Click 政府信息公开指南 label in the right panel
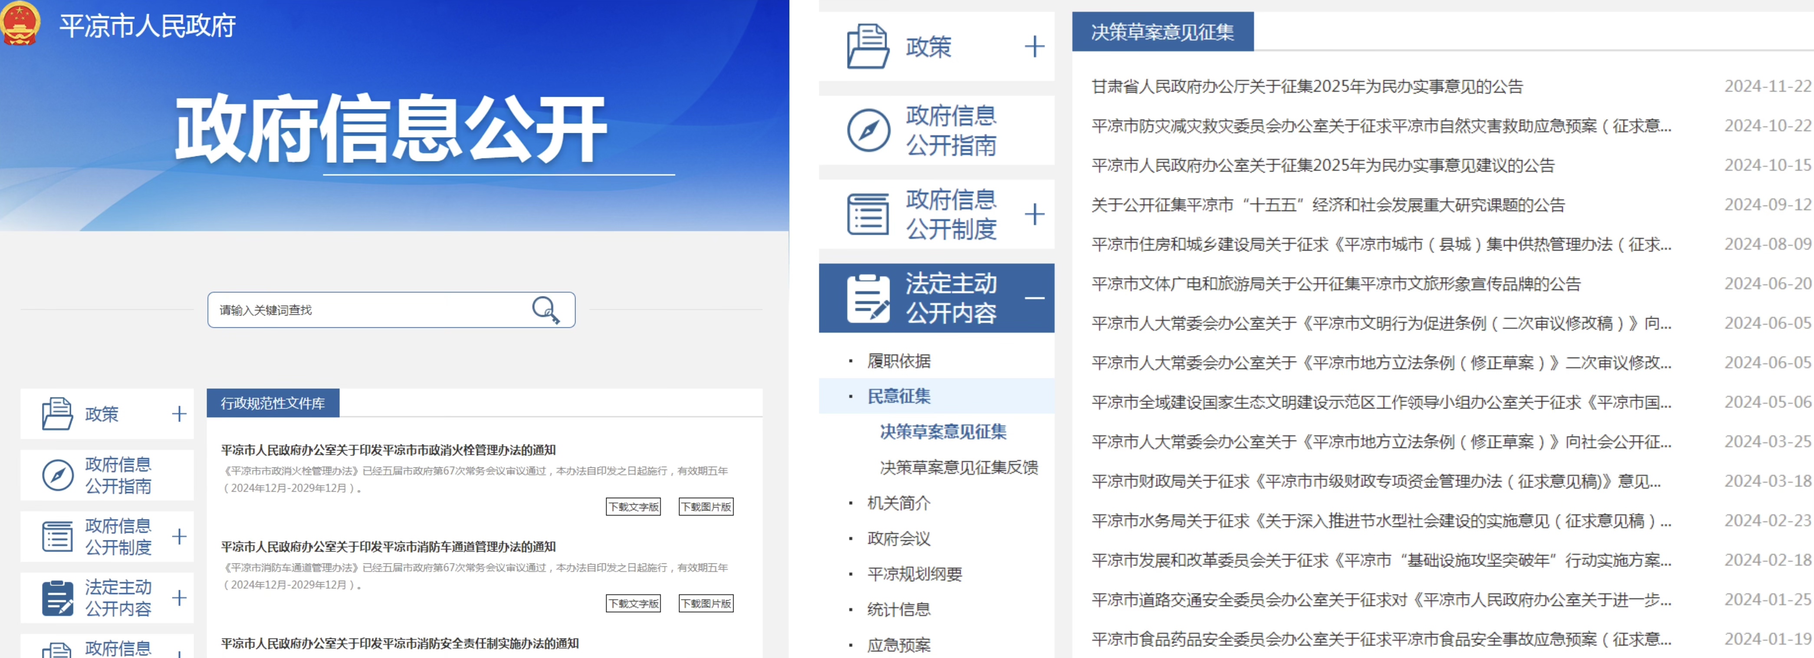This screenshot has height=658, width=1814. pos(951,130)
